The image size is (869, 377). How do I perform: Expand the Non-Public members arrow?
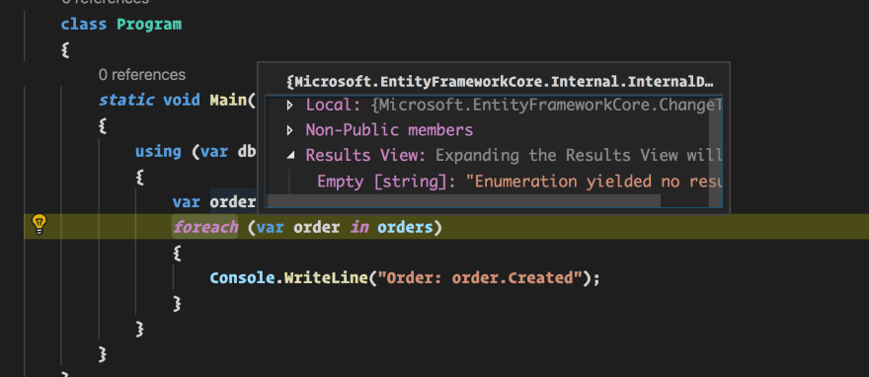click(x=289, y=130)
